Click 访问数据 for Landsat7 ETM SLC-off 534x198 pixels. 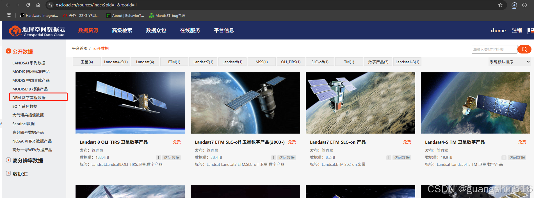tap(287, 158)
